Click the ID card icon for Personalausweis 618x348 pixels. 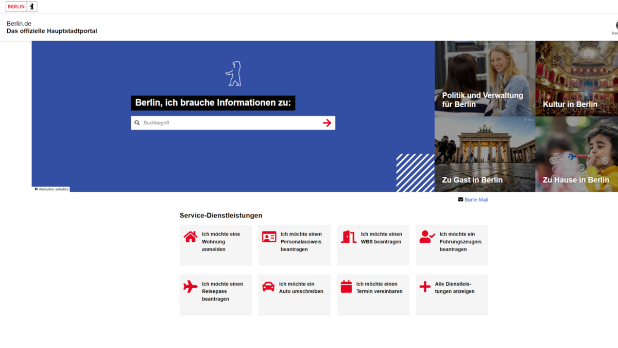[269, 237]
